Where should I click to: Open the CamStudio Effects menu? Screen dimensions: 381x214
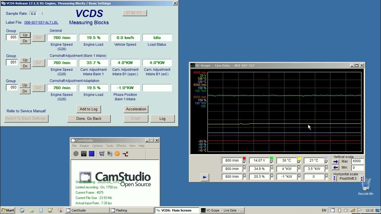click(121, 146)
